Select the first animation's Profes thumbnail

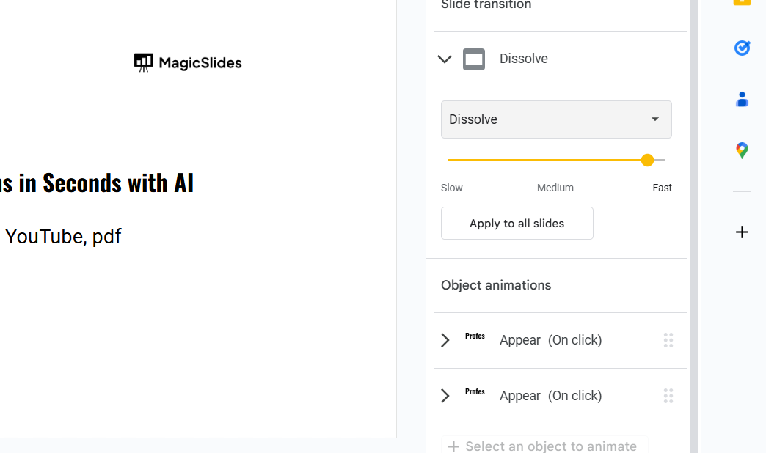click(475, 336)
